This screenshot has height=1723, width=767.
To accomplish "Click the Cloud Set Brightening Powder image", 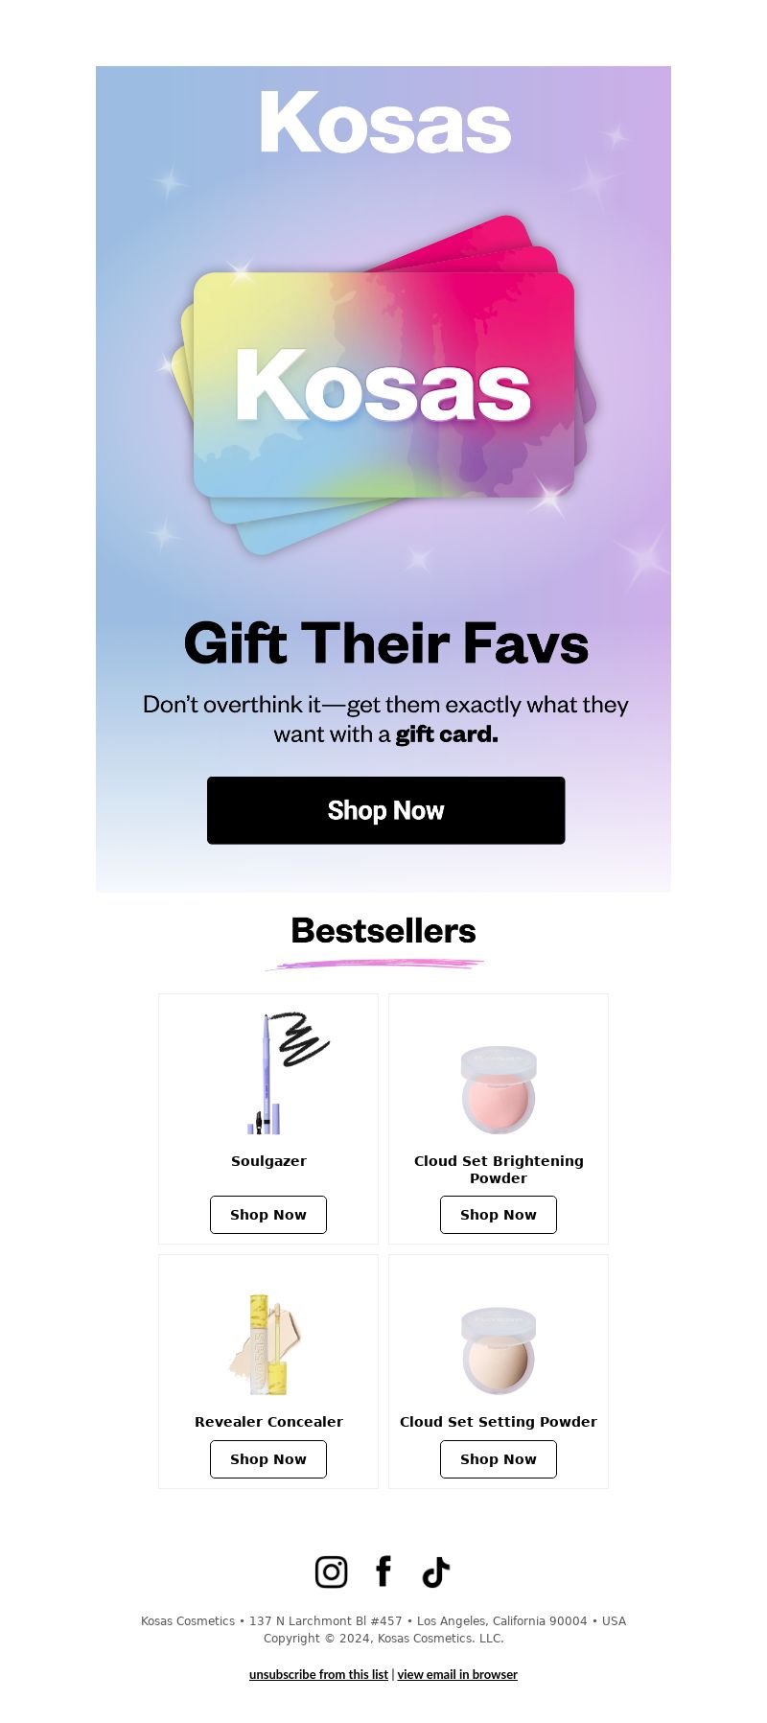I will (499, 1090).
